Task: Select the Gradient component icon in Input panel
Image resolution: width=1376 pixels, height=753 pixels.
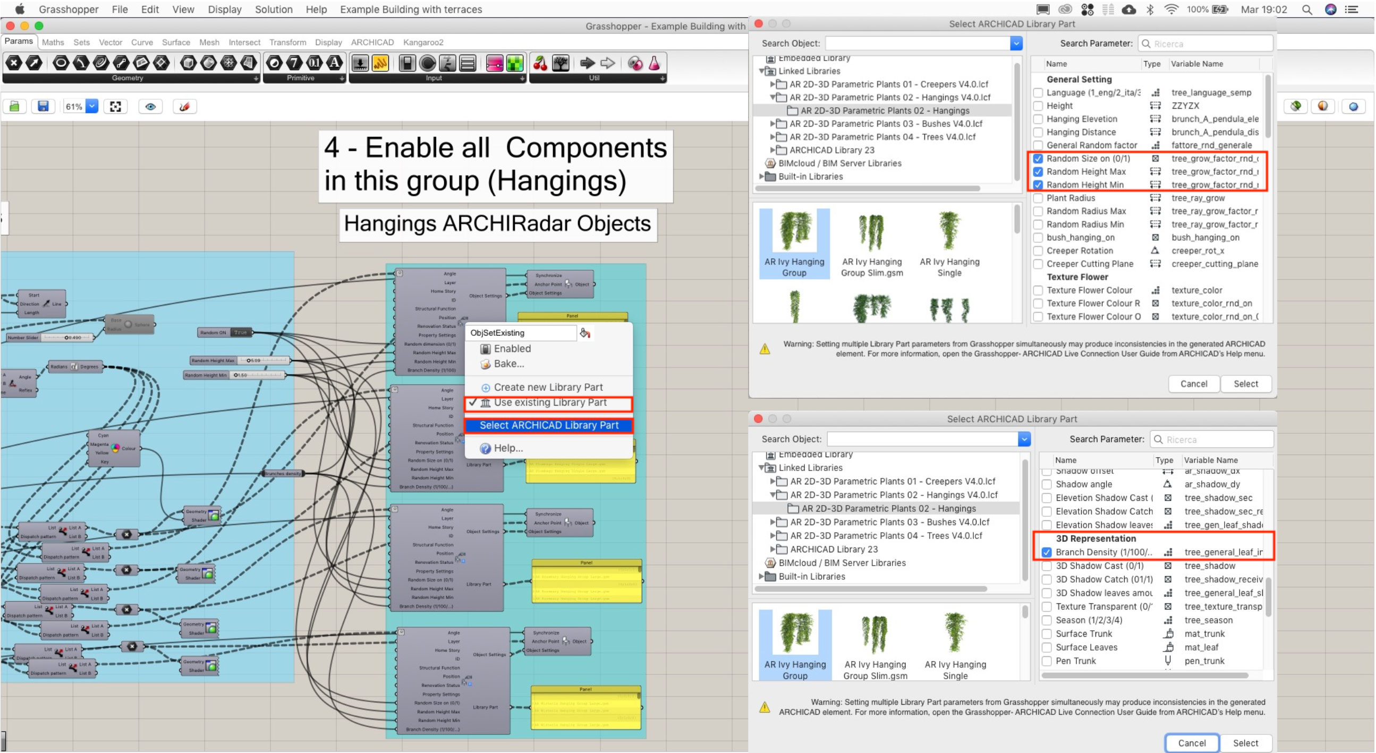Action: (495, 63)
